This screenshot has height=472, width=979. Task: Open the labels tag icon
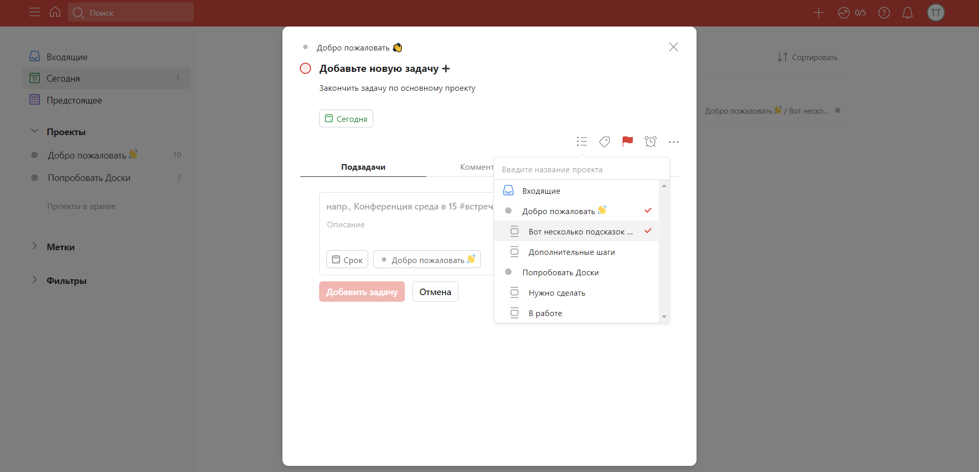click(605, 141)
